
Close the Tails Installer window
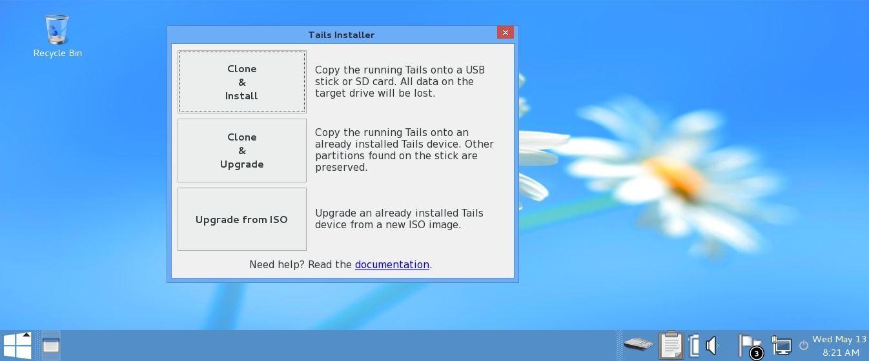pos(506,33)
